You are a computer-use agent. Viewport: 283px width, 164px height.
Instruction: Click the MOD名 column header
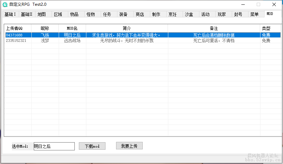click(72, 28)
